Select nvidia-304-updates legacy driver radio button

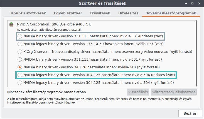click(x=20, y=75)
